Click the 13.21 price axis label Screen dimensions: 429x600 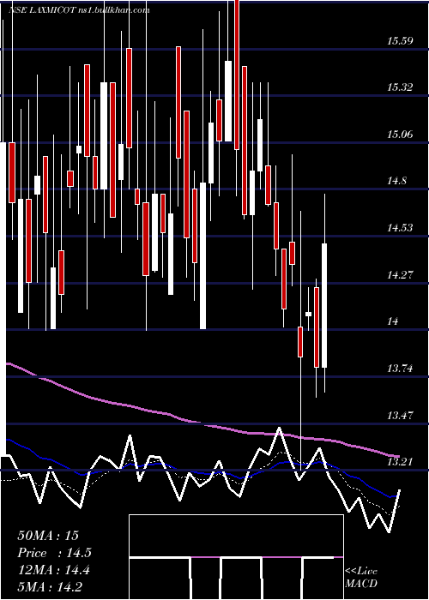[x=400, y=462]
